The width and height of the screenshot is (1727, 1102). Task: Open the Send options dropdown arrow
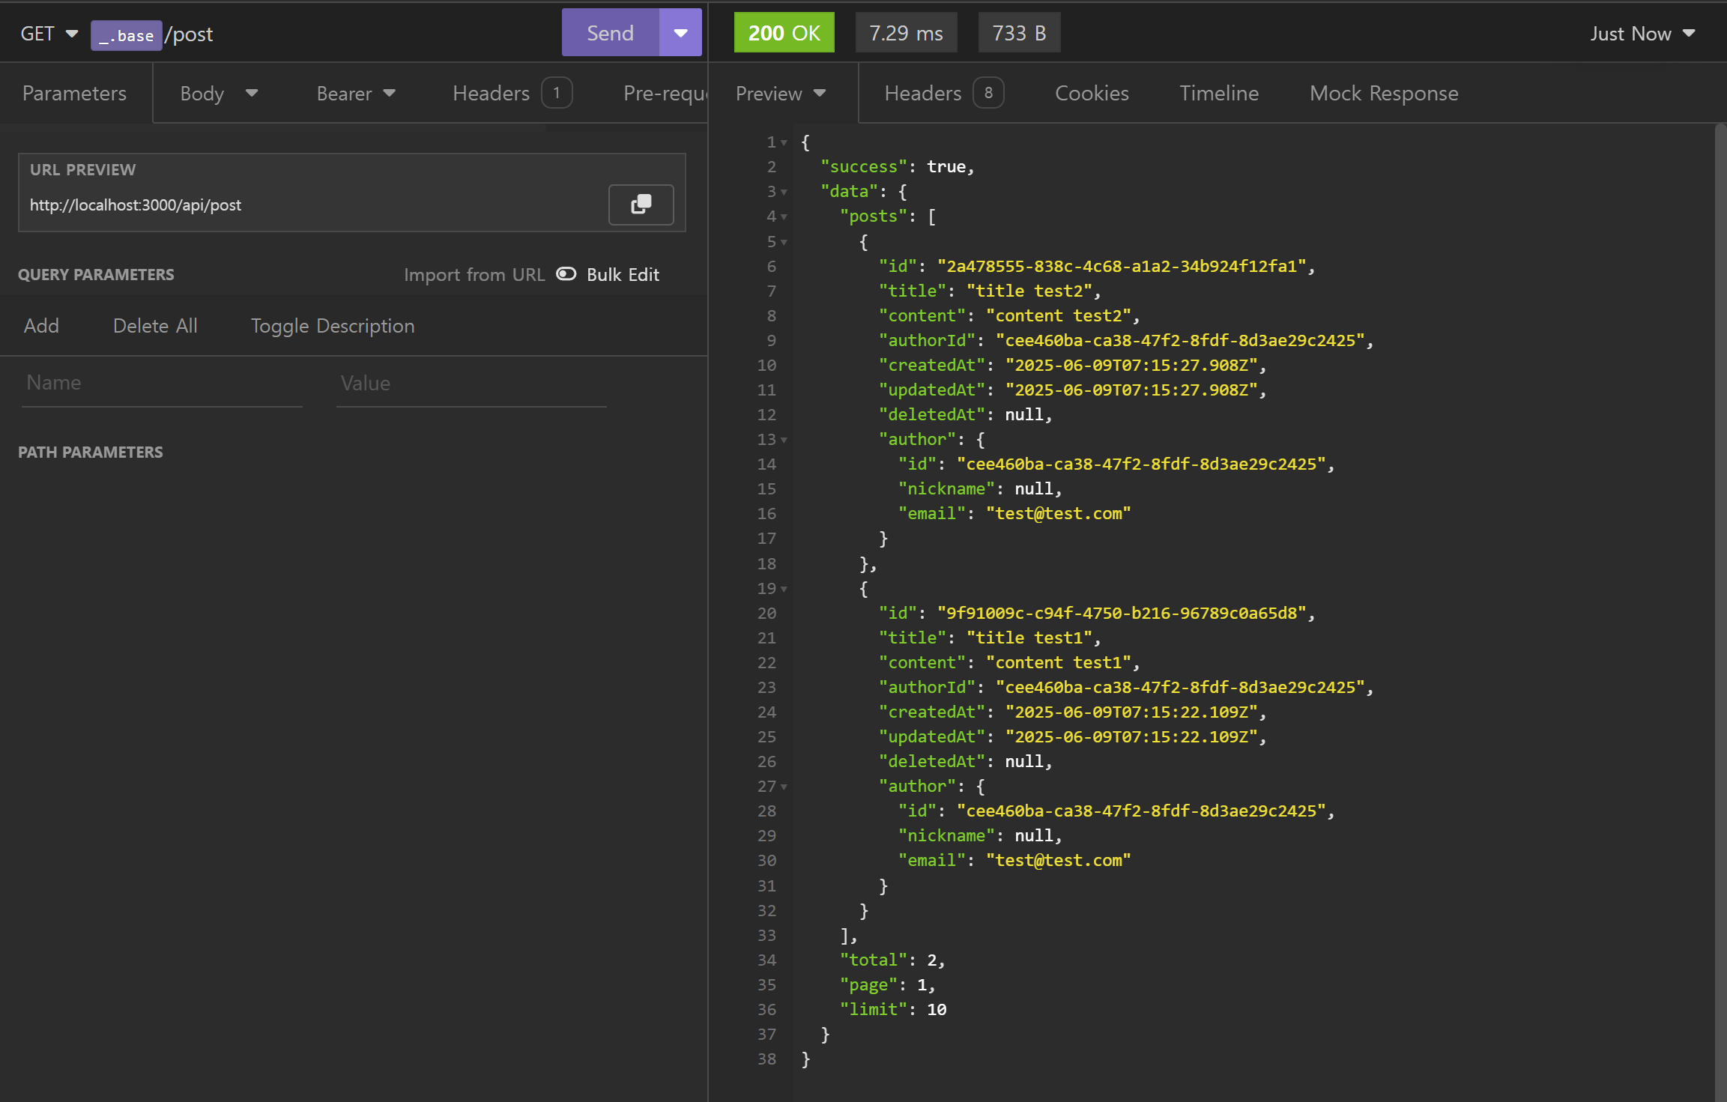pos(680,33)
